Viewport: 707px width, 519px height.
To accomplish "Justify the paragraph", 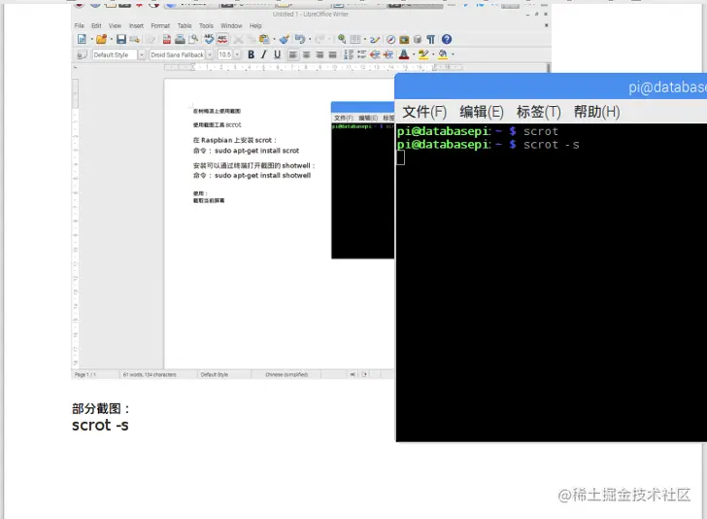I will (x=332, y=54).
